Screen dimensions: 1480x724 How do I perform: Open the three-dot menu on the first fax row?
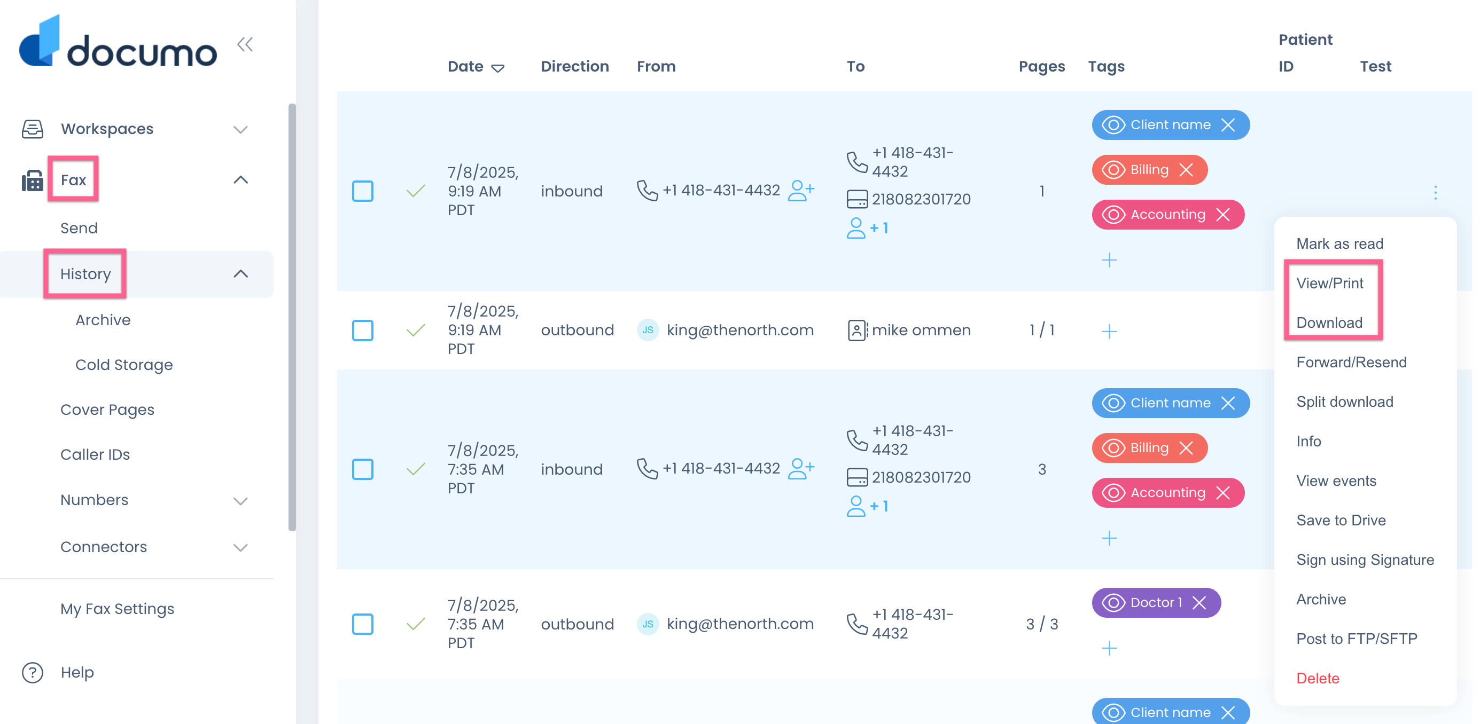[x=1435, y=192]
